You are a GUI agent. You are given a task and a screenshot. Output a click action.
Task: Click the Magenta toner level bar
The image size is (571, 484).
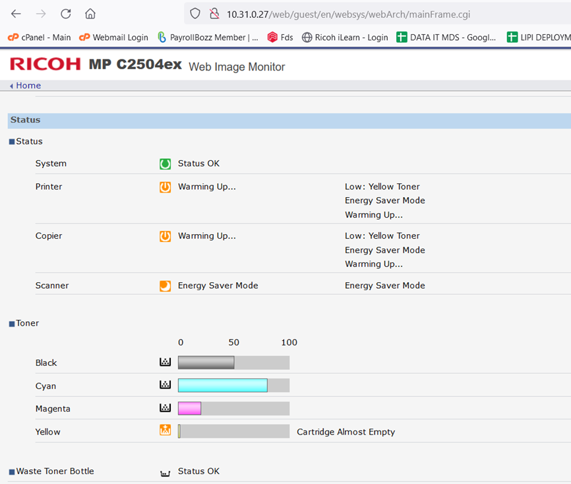(x=234, y=408)
